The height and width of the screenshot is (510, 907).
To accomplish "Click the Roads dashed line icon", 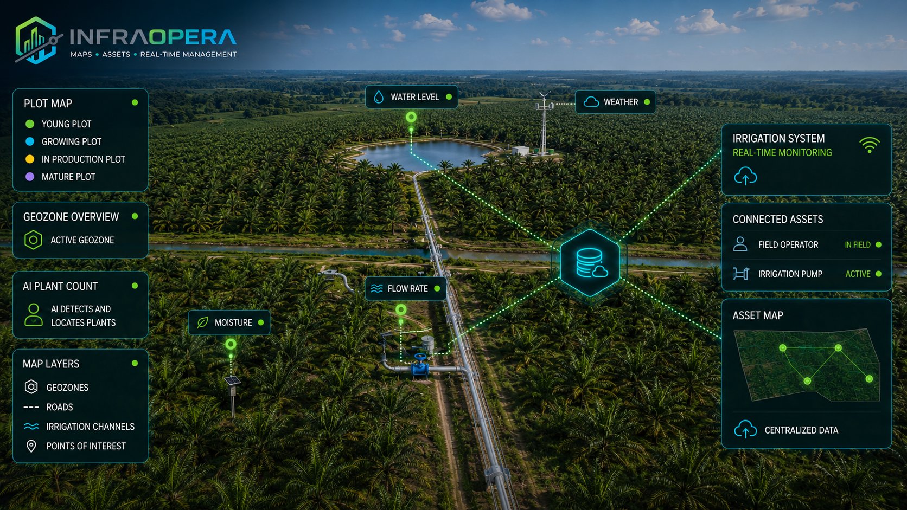I will point(31,407).
